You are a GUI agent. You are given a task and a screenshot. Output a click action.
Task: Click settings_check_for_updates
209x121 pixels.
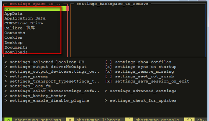[140, 101]
